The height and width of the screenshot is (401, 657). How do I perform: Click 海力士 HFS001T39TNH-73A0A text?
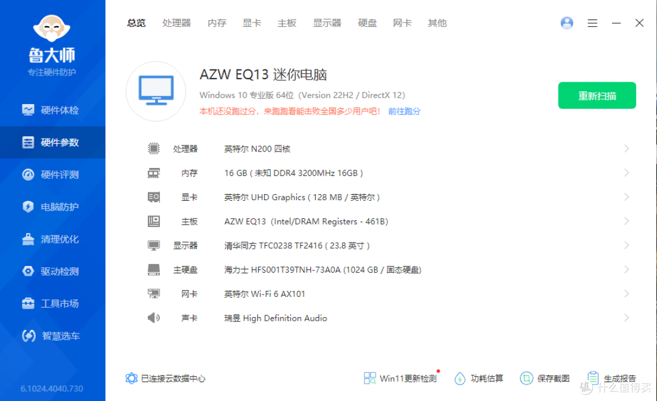coord(322,270)
